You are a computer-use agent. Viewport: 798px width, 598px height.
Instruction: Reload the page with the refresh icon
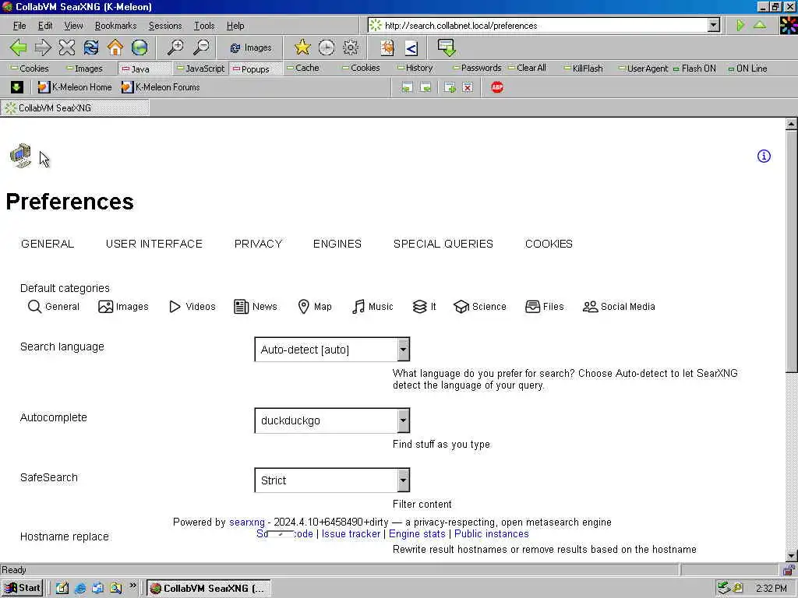pos(91,47)
